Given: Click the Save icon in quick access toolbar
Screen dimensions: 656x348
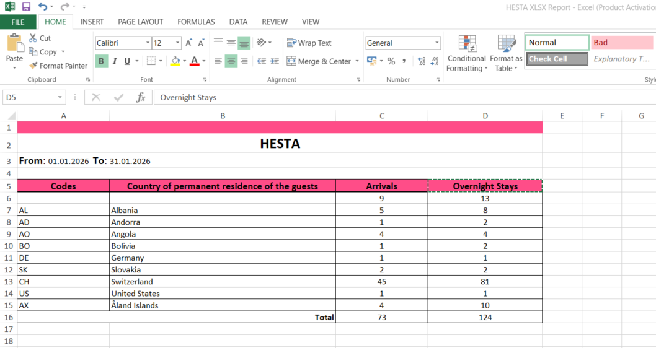Looking at the screenshot, I should pyautogui.click(x=26, y=7).
